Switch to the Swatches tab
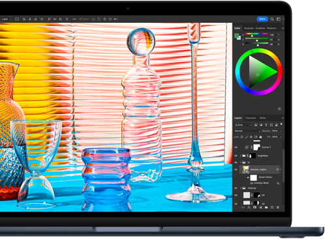Screen dimensions: 325x239 coord(249,28)
